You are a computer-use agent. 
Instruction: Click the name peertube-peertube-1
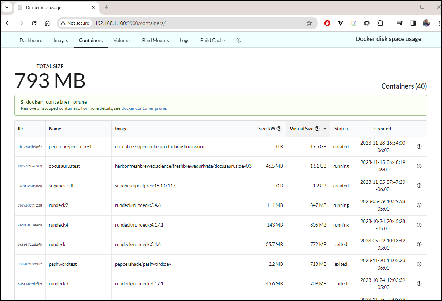coord(70,146)
